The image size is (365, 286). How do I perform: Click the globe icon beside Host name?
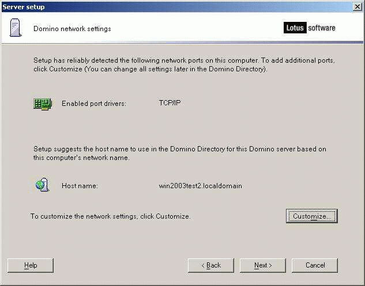click(x=42, y=185)
